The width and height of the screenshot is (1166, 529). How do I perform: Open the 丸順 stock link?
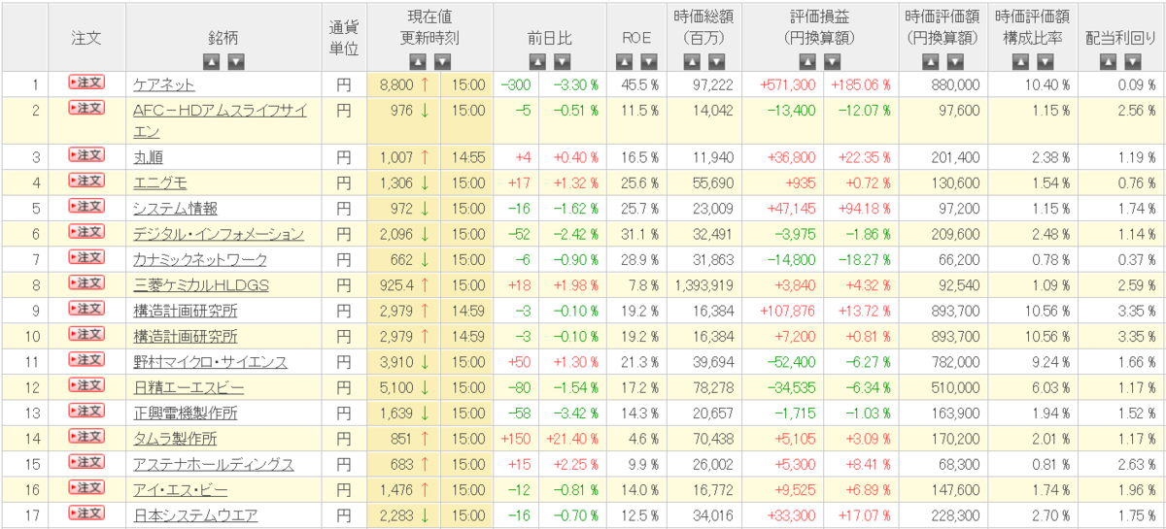click(x=149, y=157)
